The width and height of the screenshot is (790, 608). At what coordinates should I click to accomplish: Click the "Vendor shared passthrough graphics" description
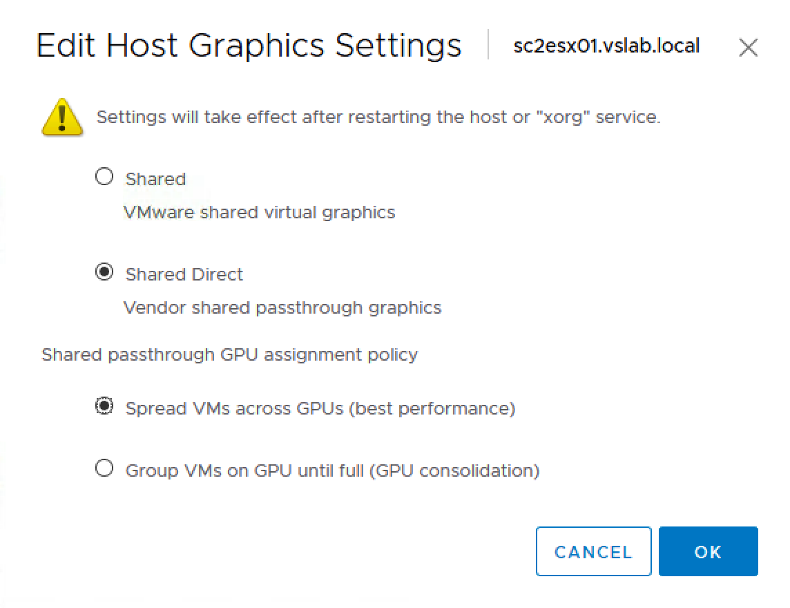click(x=282, y=307)
